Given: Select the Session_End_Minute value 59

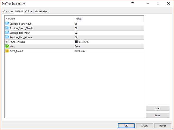Looking at the screenshot, I should point(76,37).
